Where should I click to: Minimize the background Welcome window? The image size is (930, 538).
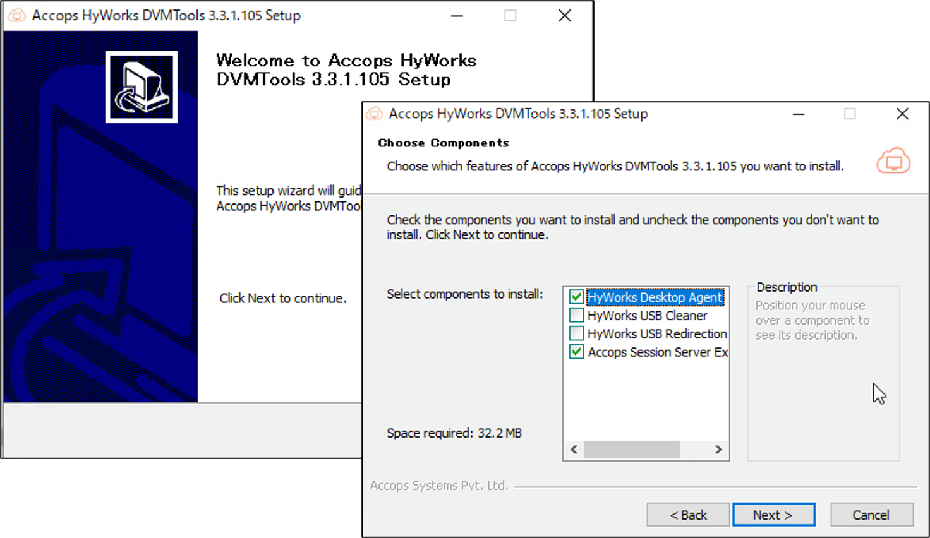coord(457,15)
